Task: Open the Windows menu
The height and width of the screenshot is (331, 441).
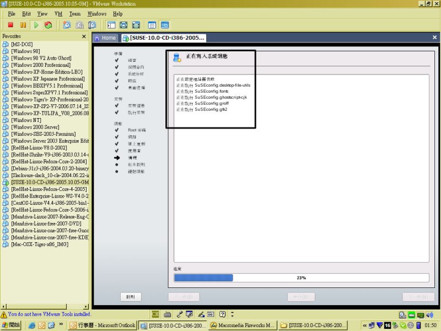Action: (97, 14)
